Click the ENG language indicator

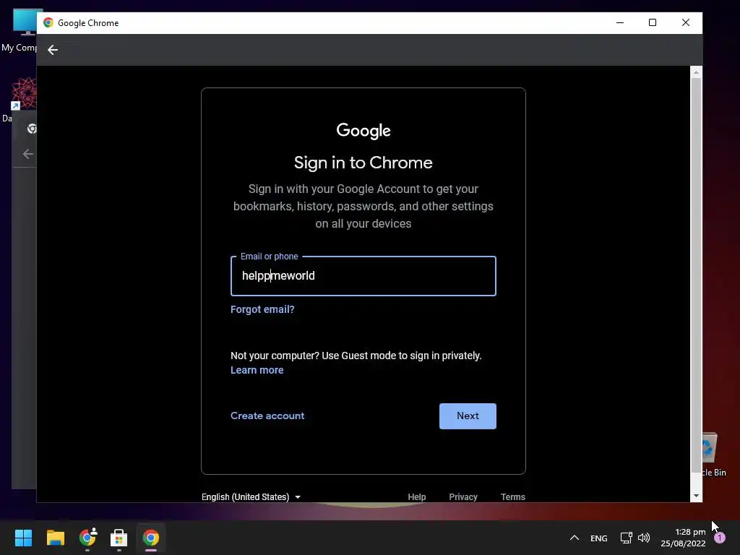point(598,538)
